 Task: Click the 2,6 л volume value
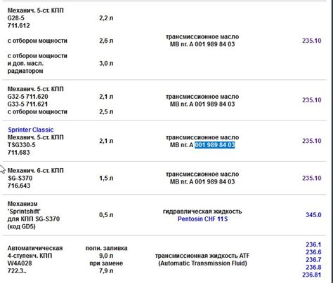tap(106, 41)
